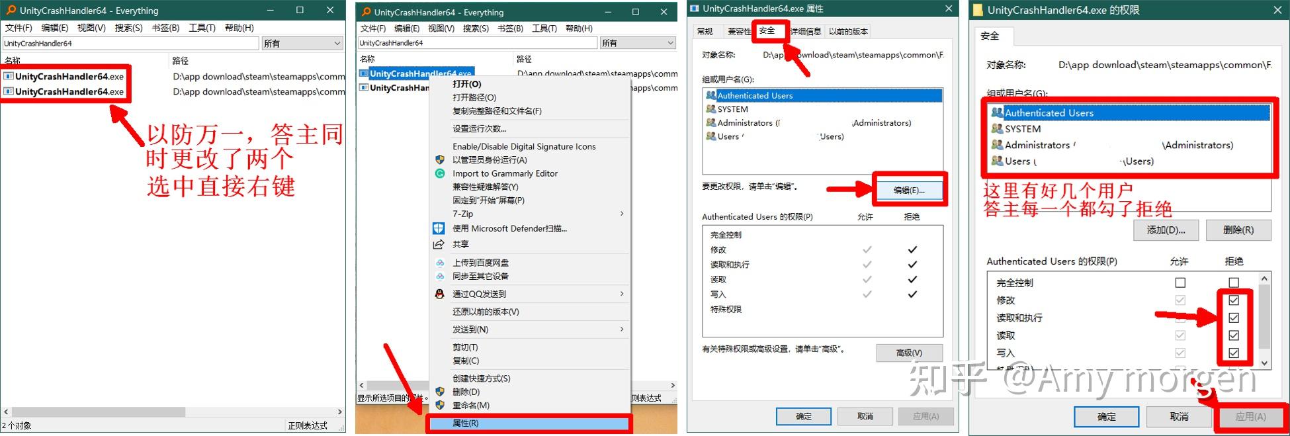
Task: Toggle the 读取和执行 allow checkbox
Action: click(1180, 318)
